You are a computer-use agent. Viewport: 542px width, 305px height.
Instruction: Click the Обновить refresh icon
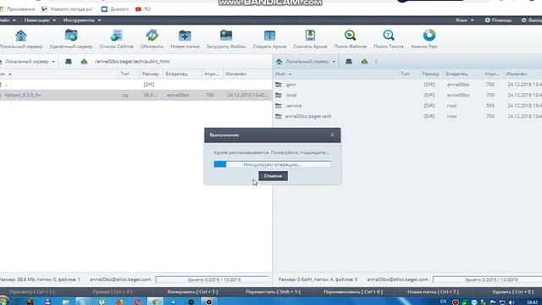pos(152,36)
